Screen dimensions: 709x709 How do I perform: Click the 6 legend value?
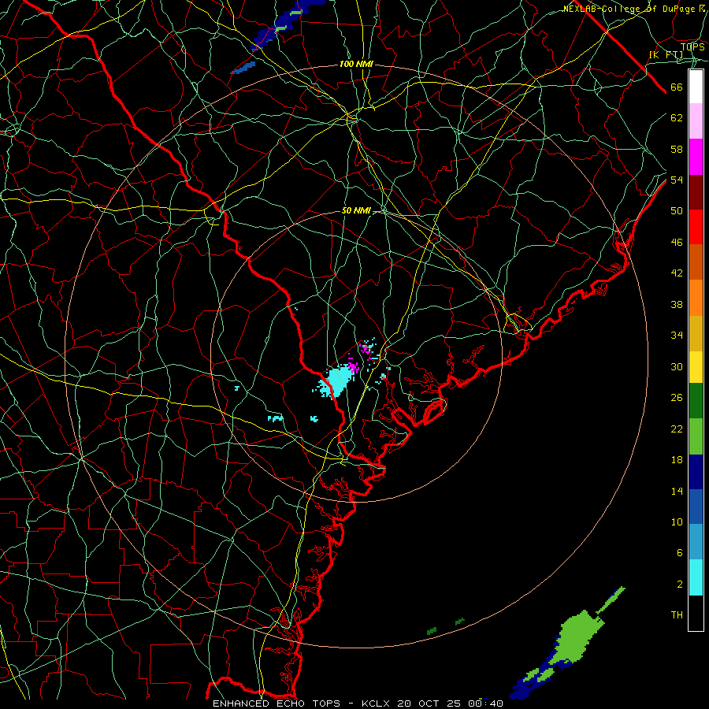point(680,553)
